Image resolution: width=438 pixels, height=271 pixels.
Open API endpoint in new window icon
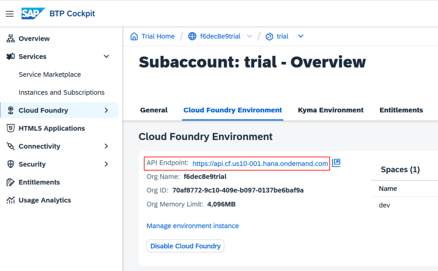point(336,163)
